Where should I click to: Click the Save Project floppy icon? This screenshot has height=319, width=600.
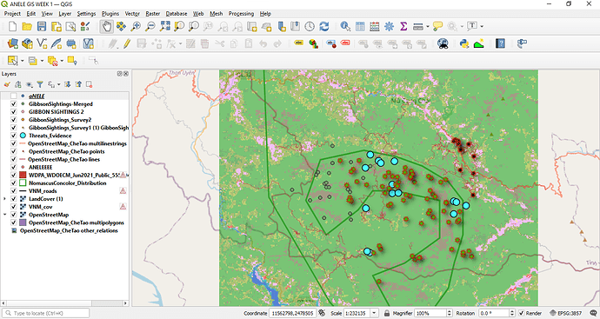(42, 26)
